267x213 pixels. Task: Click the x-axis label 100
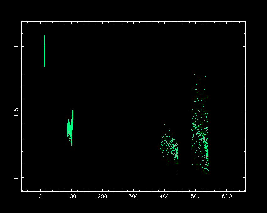[71, 196]
